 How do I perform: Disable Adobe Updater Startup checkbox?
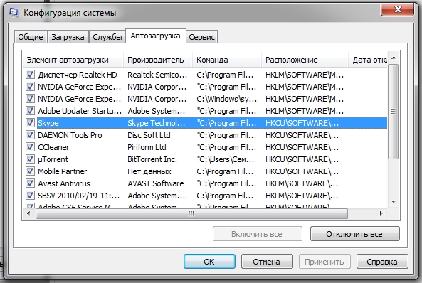[30, 111]
